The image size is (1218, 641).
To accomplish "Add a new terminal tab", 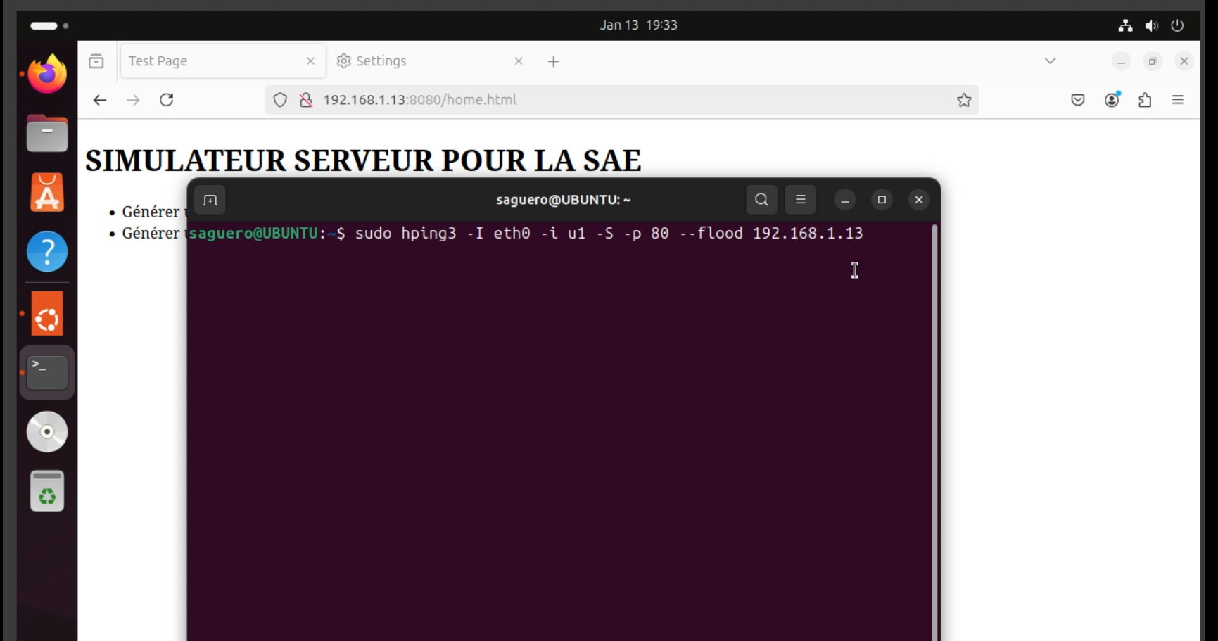I will click(210, 201).
